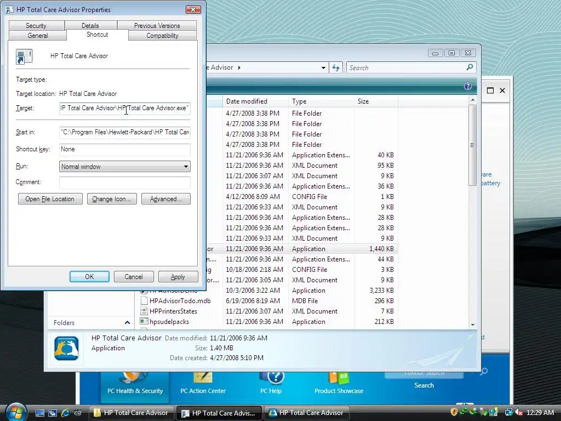This screenshot has width=561, height=421.
Task: Expand the Folders pane chevron
Action: coord(127,322)
